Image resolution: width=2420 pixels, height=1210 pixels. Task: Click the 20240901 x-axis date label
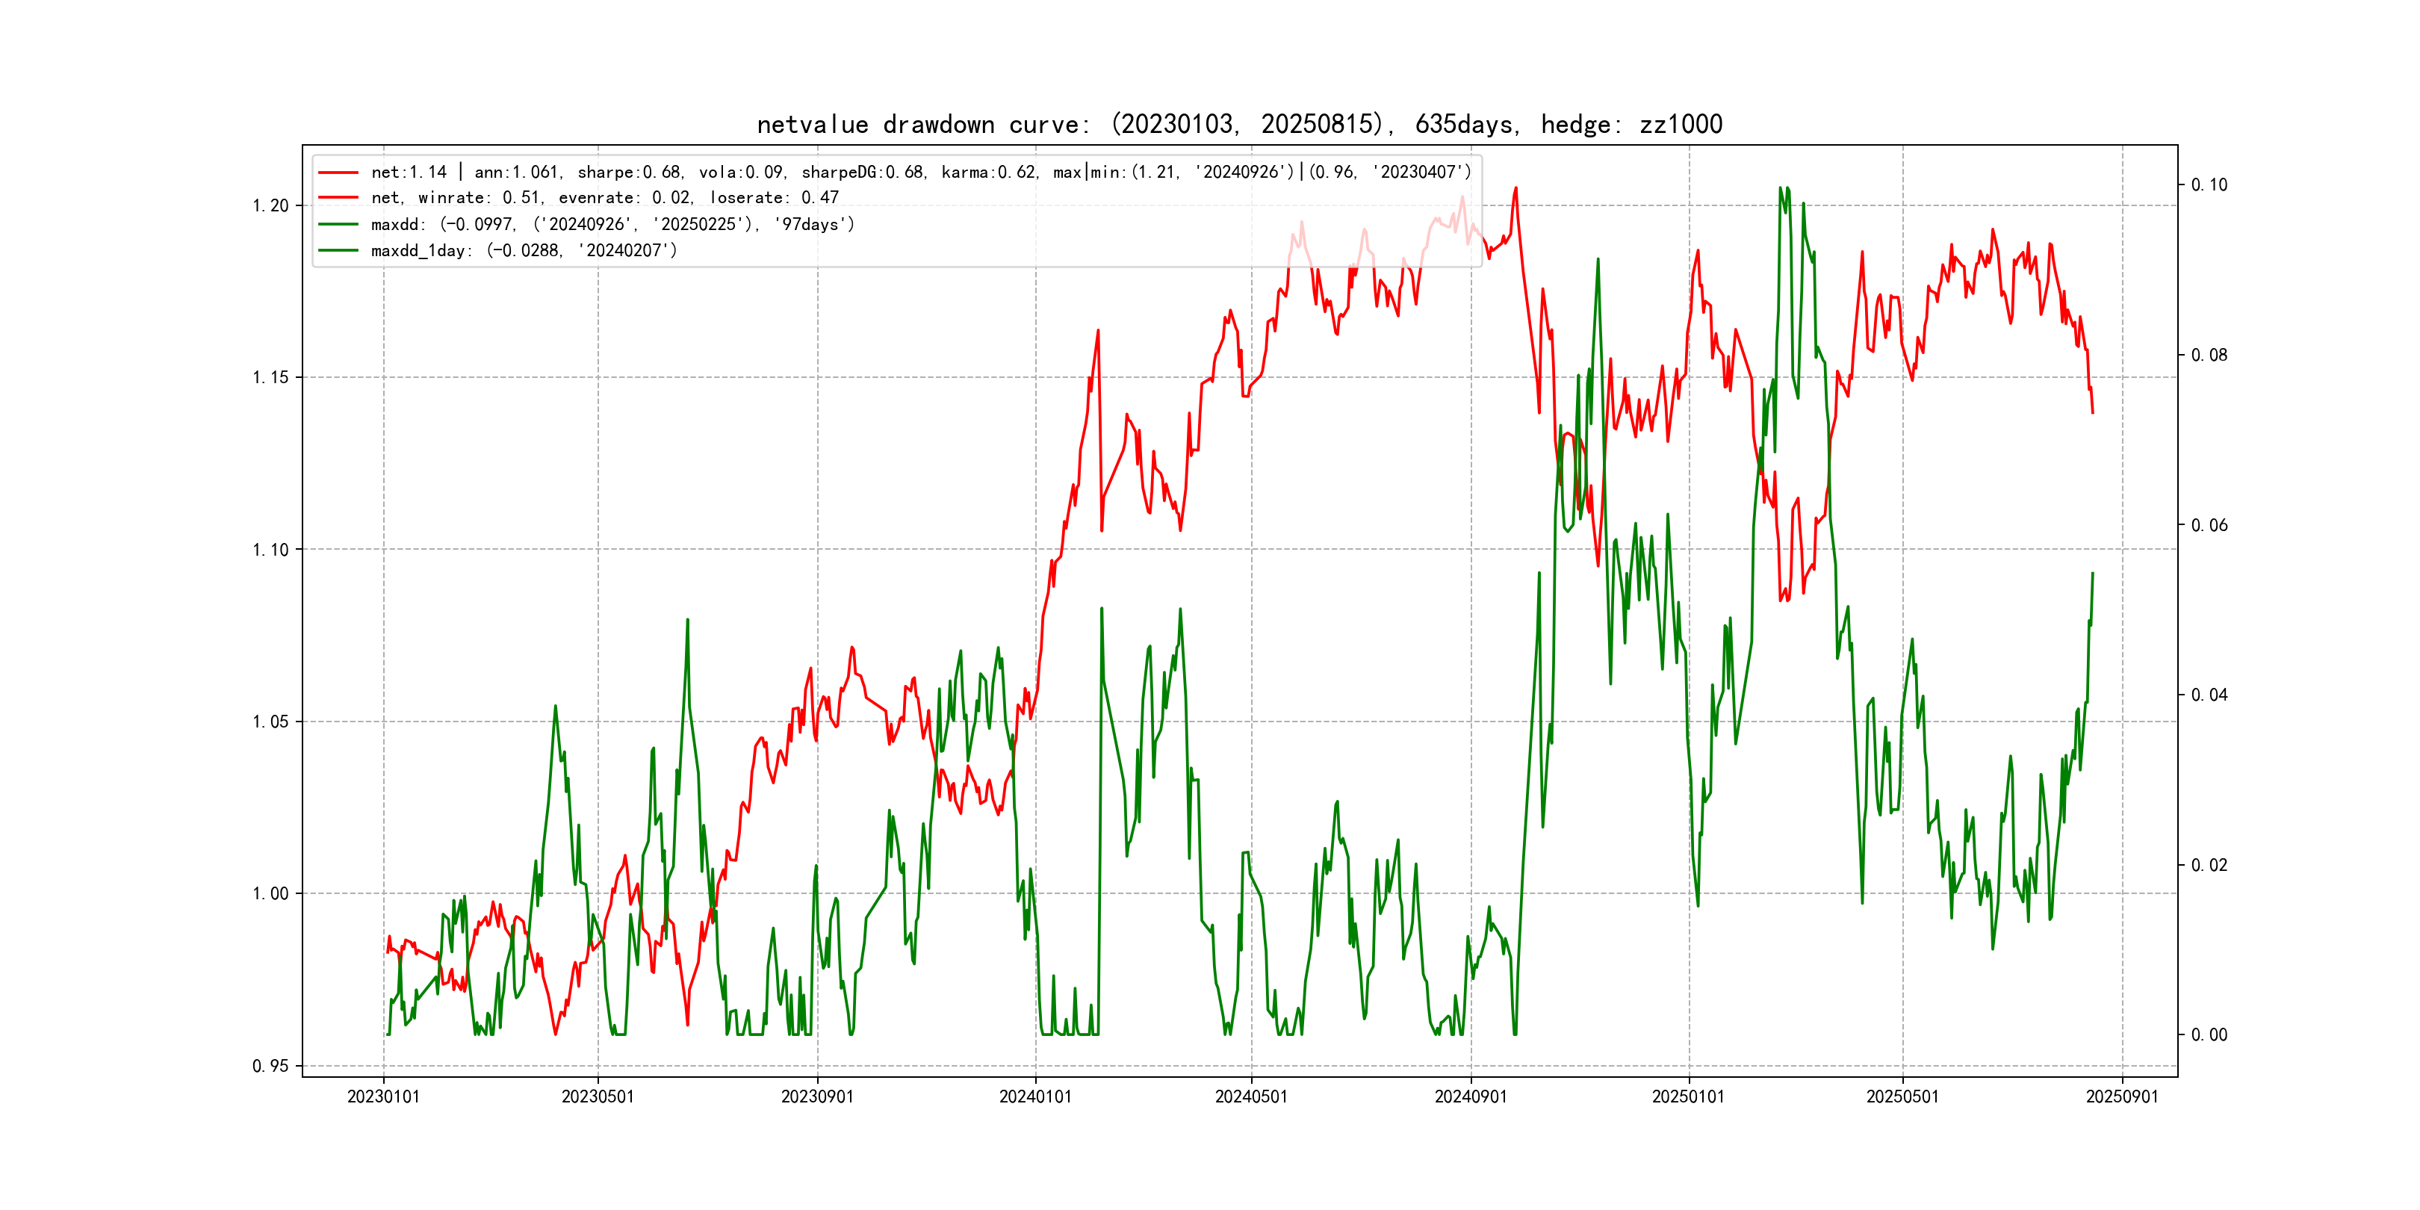1470,1097
